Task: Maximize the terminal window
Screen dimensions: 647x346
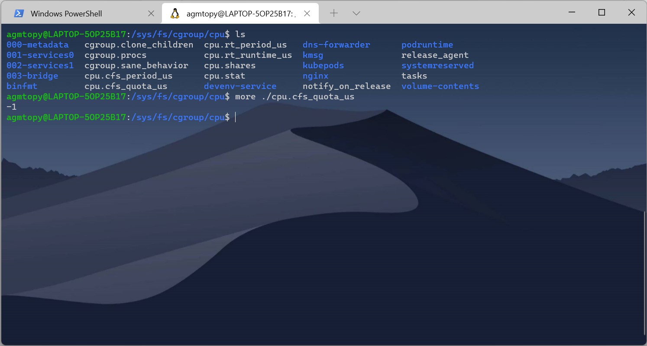Action: coord(602,13)
